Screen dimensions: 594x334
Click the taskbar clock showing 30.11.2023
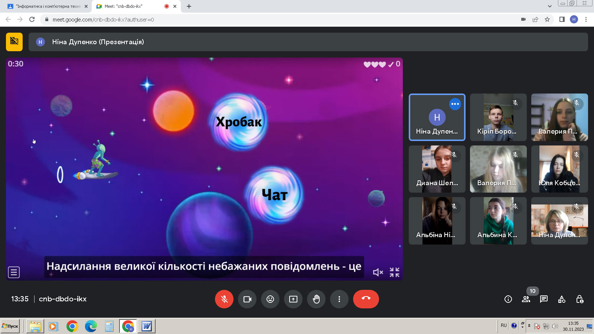tap(573, 326)
